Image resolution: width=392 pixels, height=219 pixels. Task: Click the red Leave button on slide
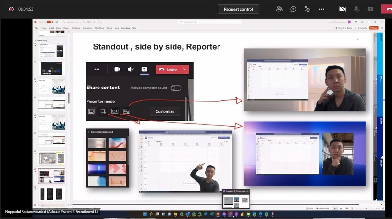click(168, 69)
